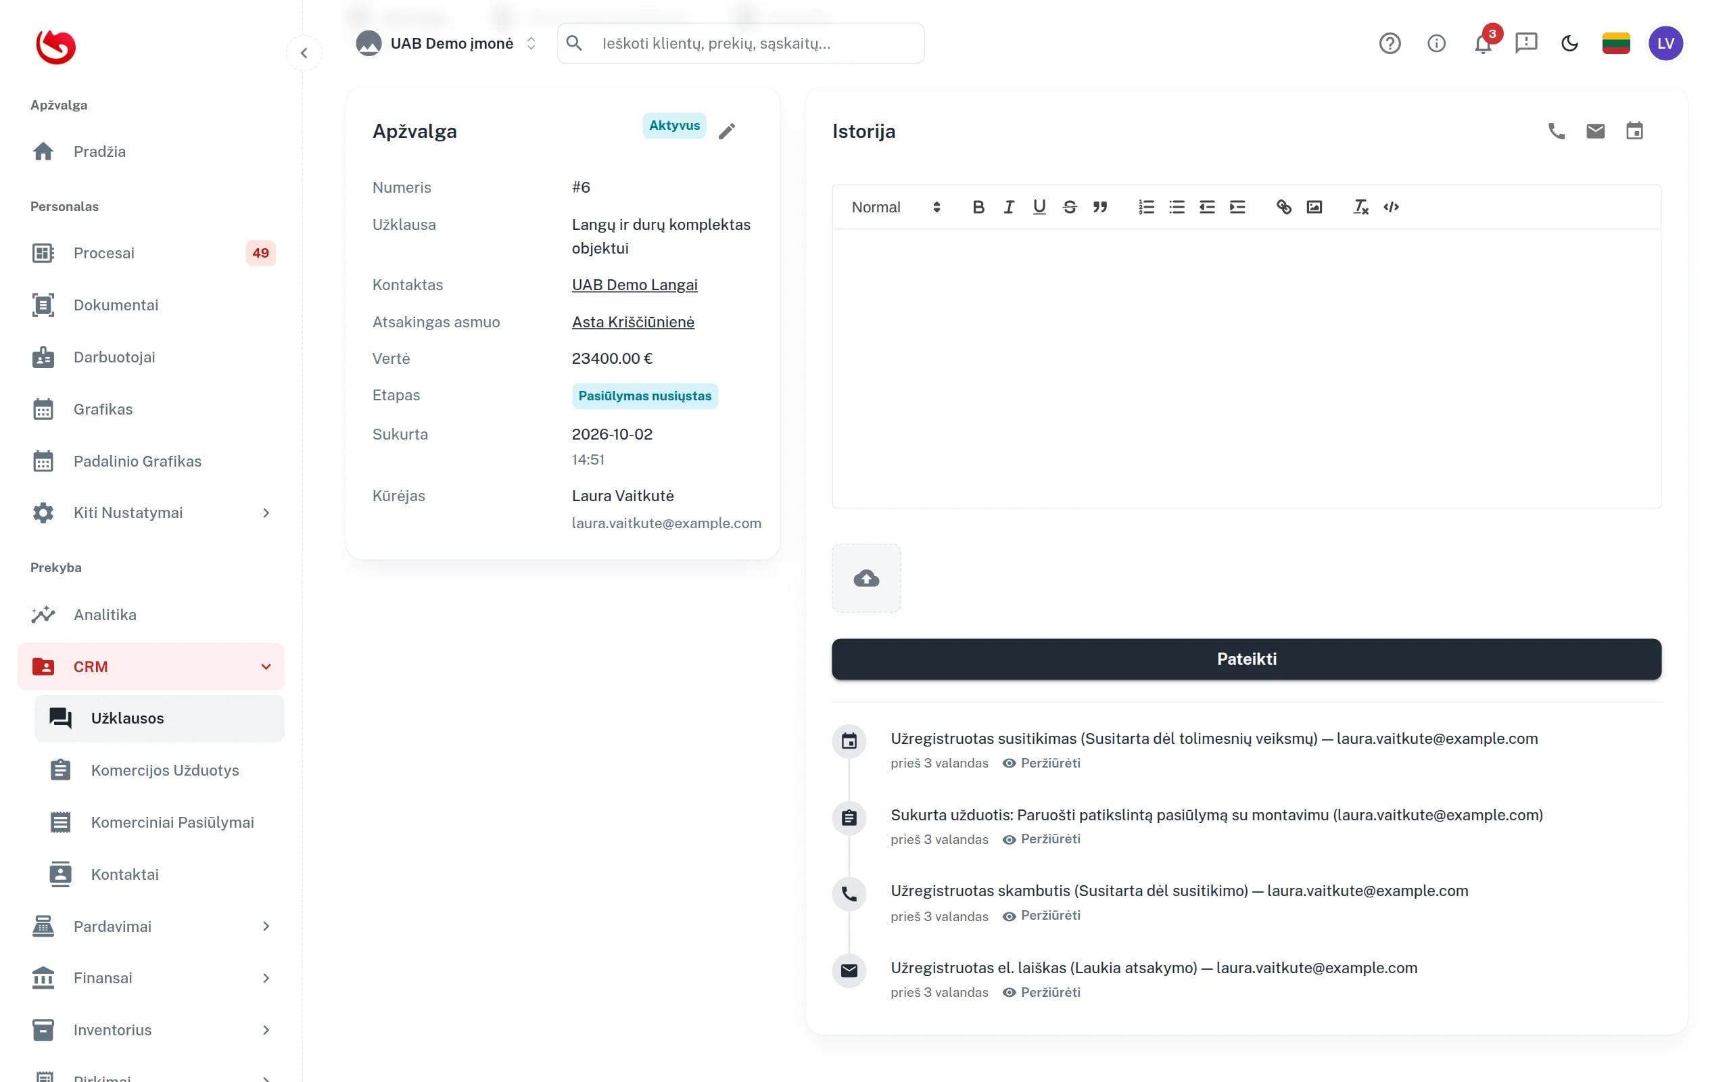
Task: Upload a file via cloud icon
Action: point(866,578)
